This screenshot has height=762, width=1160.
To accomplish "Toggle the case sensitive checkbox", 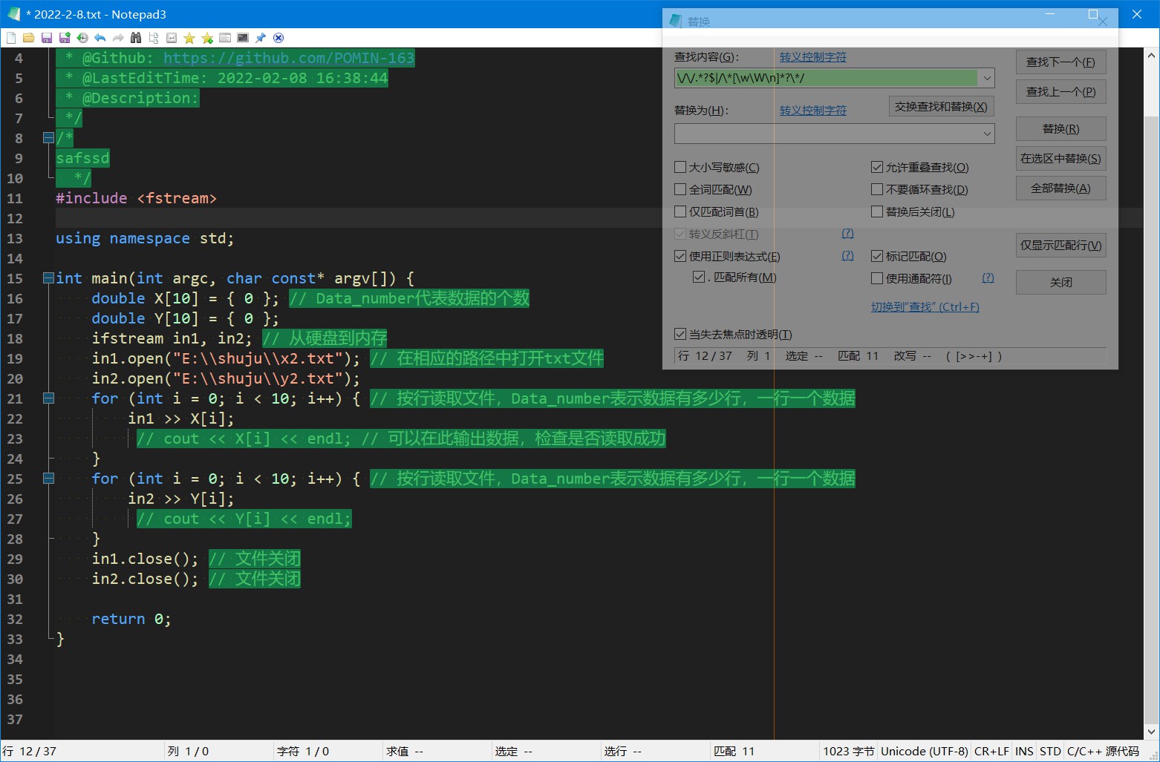I will click(680, 167).
